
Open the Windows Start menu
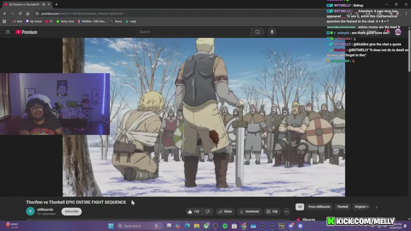(x=111, y=226)
